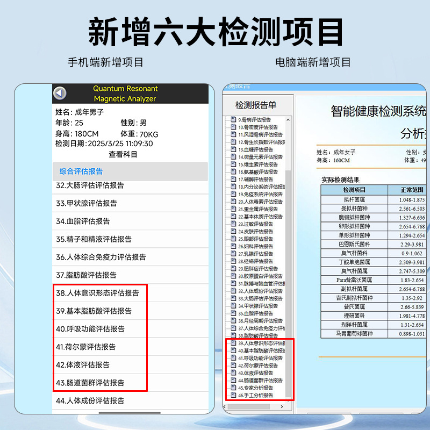
Task: Click document icon beside 46.手工分析报告
Action: tap(233, 395)
